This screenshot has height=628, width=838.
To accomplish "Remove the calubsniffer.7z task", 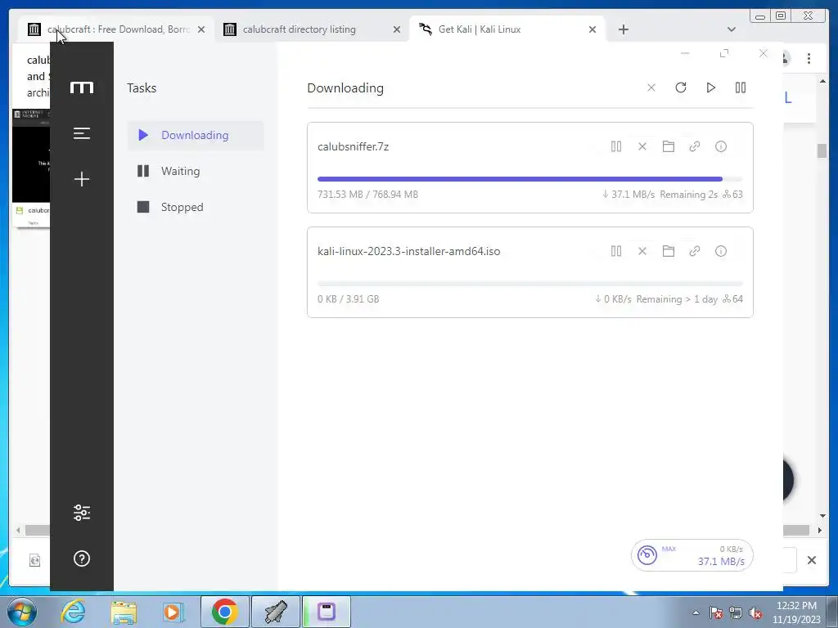I will (642, 146).
